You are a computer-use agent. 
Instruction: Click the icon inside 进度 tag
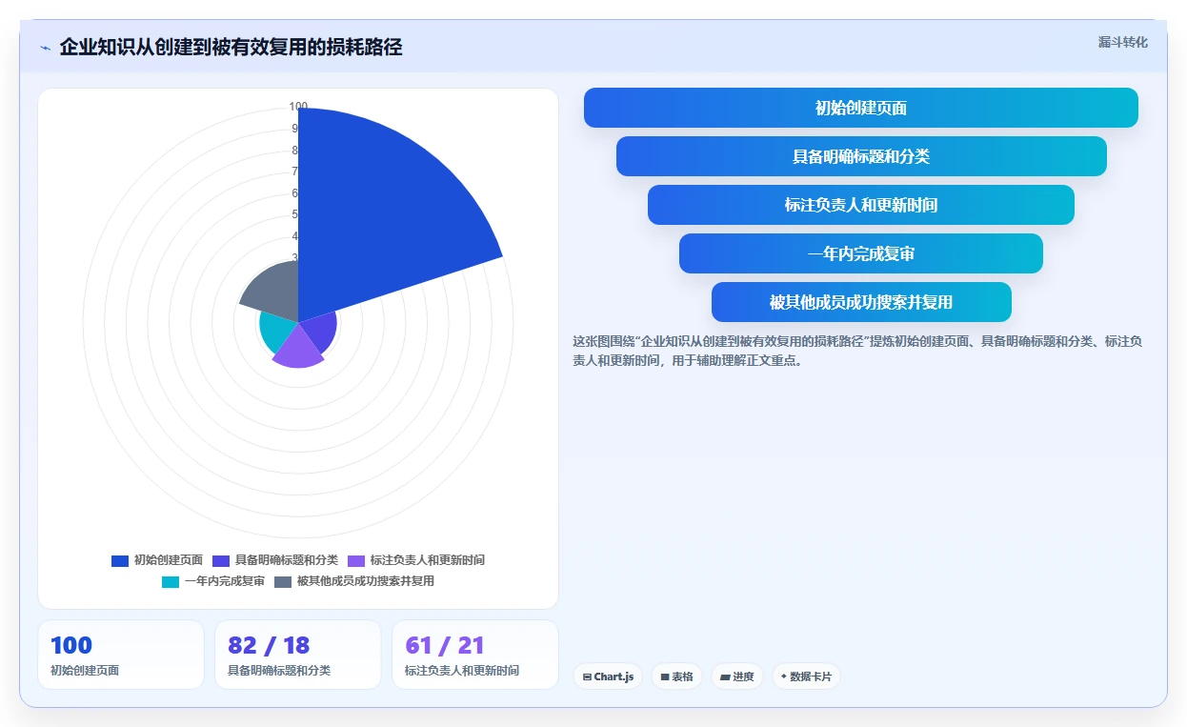point(725,677)
